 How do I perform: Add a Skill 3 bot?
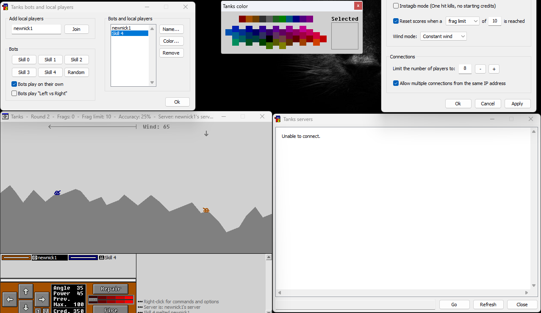click(x=24, y=72)
